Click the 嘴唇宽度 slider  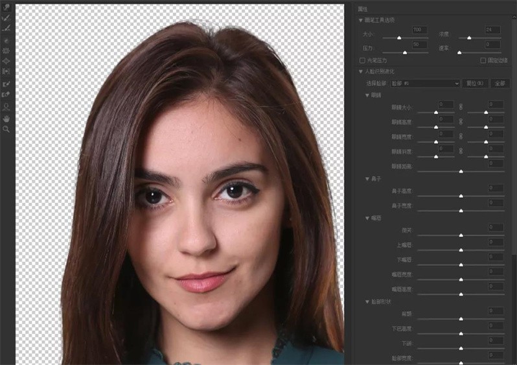[x=461, y=280]
